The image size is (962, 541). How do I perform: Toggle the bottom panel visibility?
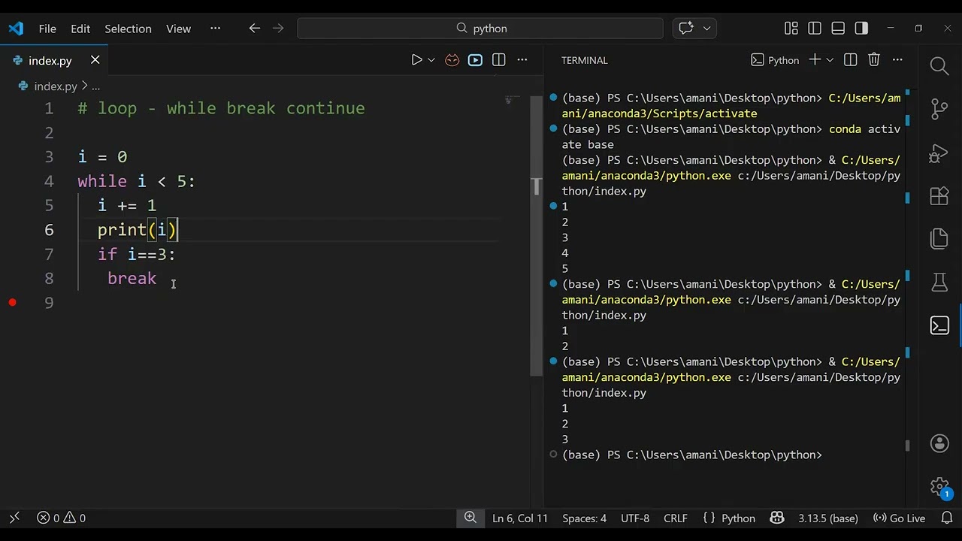tap(838, 29)
